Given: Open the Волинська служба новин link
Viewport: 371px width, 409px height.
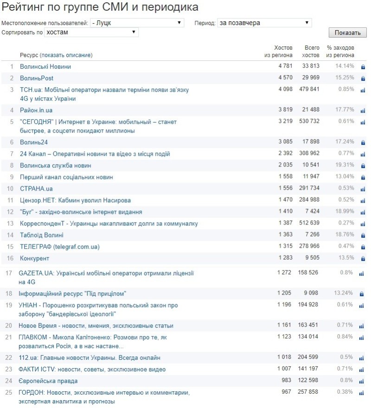Looking at the screenshot, I should (55, 166).
